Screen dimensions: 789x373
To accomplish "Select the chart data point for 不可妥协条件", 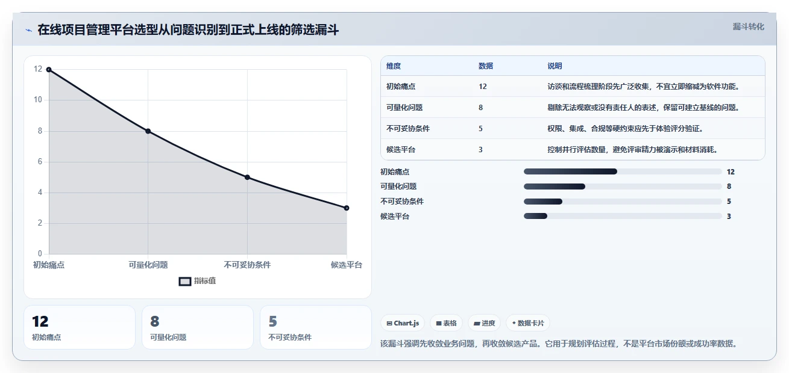I will pos(247,177).
